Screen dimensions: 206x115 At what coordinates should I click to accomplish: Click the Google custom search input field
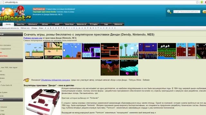coord(187,11)
